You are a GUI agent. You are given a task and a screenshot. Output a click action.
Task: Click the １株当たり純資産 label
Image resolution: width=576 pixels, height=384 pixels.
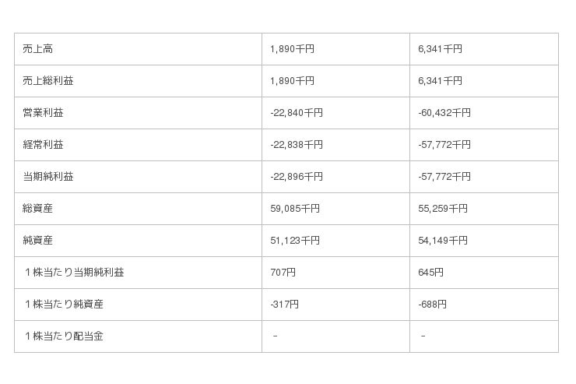click(x=64, y=305)
